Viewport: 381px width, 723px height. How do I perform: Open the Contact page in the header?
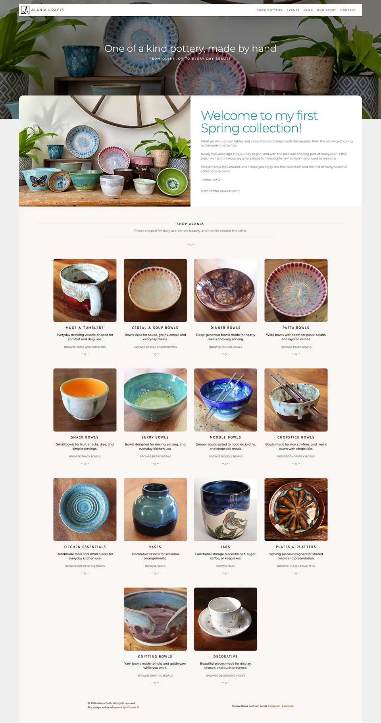click(348, 10)
